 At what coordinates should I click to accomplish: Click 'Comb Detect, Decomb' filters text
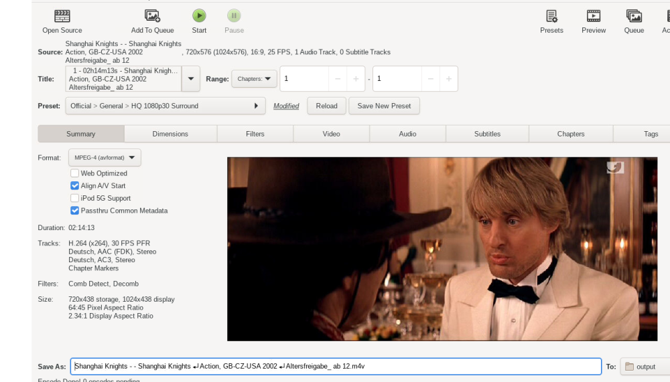[x=103, y=284]
